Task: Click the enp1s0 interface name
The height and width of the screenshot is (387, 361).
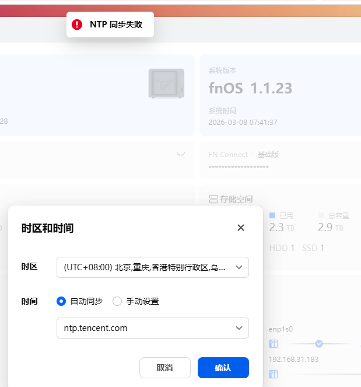Action: click(281, 329)
